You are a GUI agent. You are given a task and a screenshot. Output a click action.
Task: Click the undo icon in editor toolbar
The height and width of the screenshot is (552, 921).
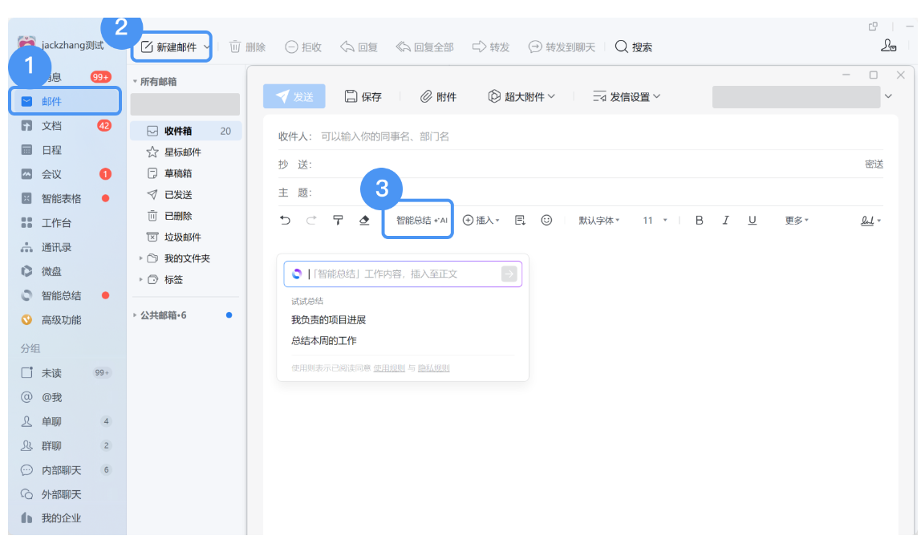coord(285,220)
